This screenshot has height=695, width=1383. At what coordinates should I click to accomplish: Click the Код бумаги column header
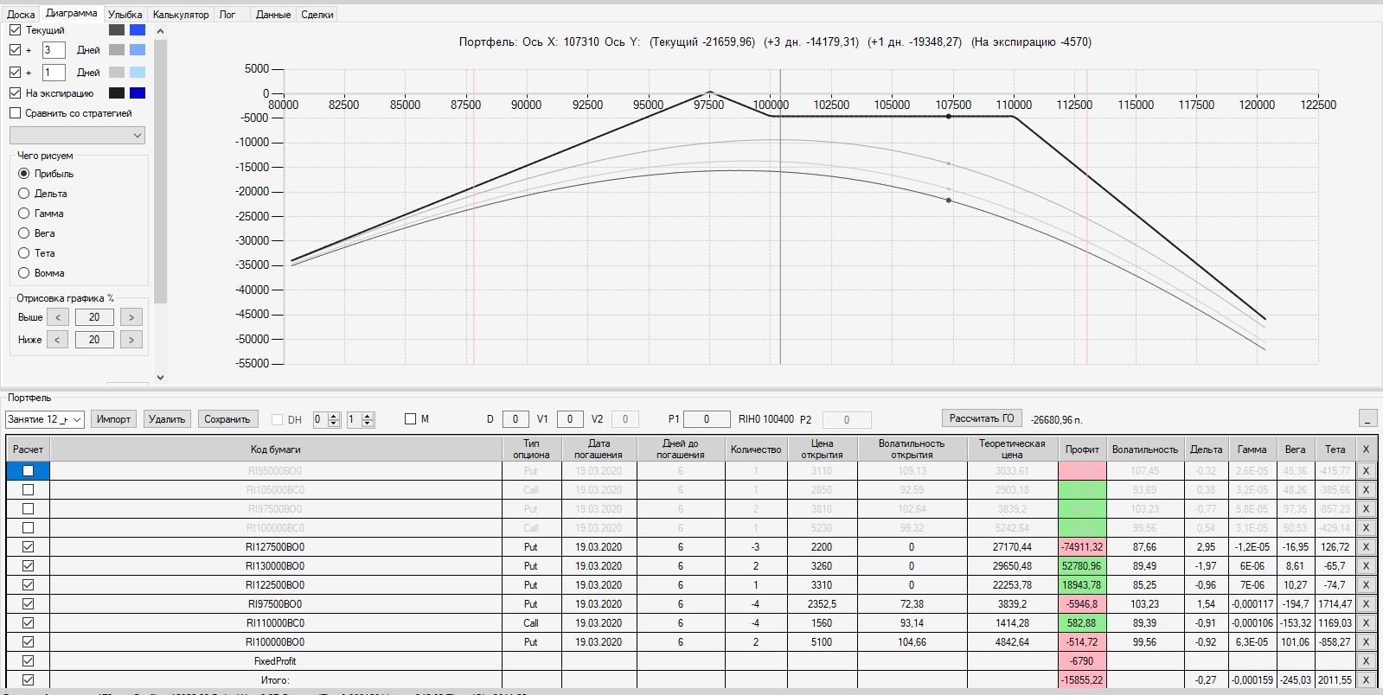click(276, 450)
